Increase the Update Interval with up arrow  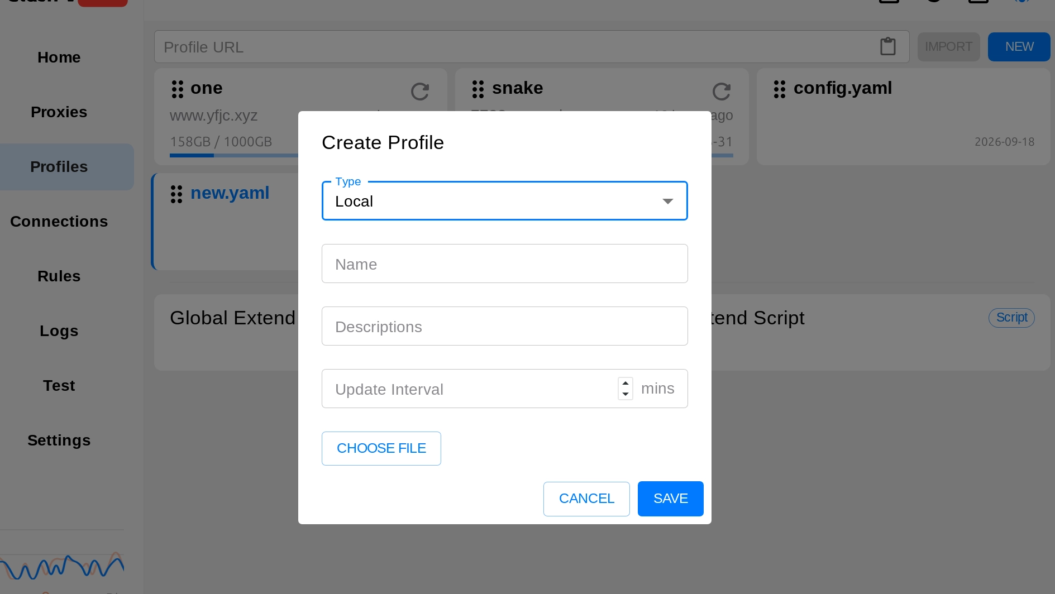[x=626, y=383]
